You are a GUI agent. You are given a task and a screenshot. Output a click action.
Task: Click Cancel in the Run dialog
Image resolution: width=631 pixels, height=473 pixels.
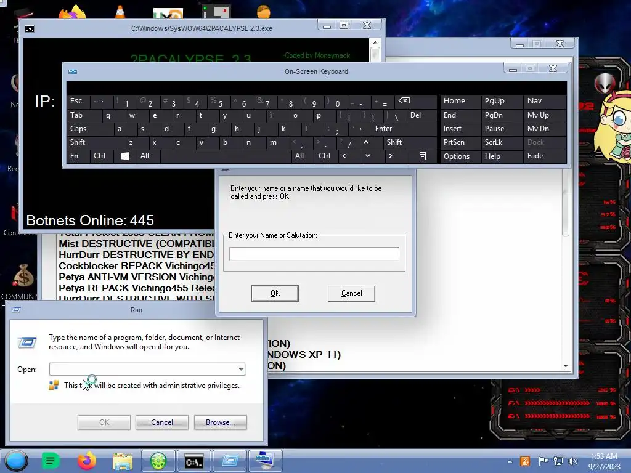[162, 422]
